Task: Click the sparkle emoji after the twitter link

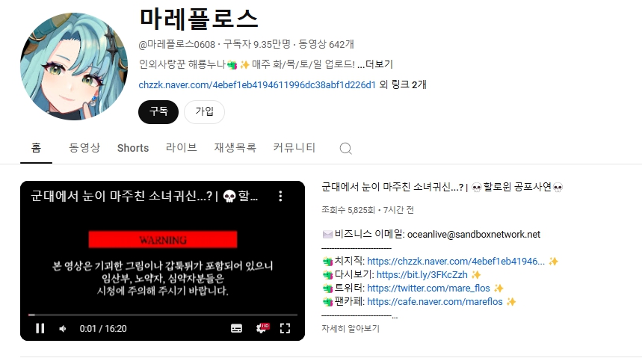Action: [x=499, y=289]
